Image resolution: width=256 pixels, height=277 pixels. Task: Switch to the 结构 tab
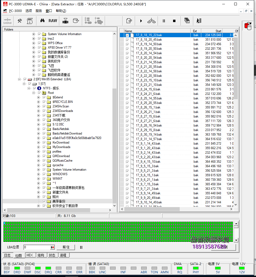(41, 255)
